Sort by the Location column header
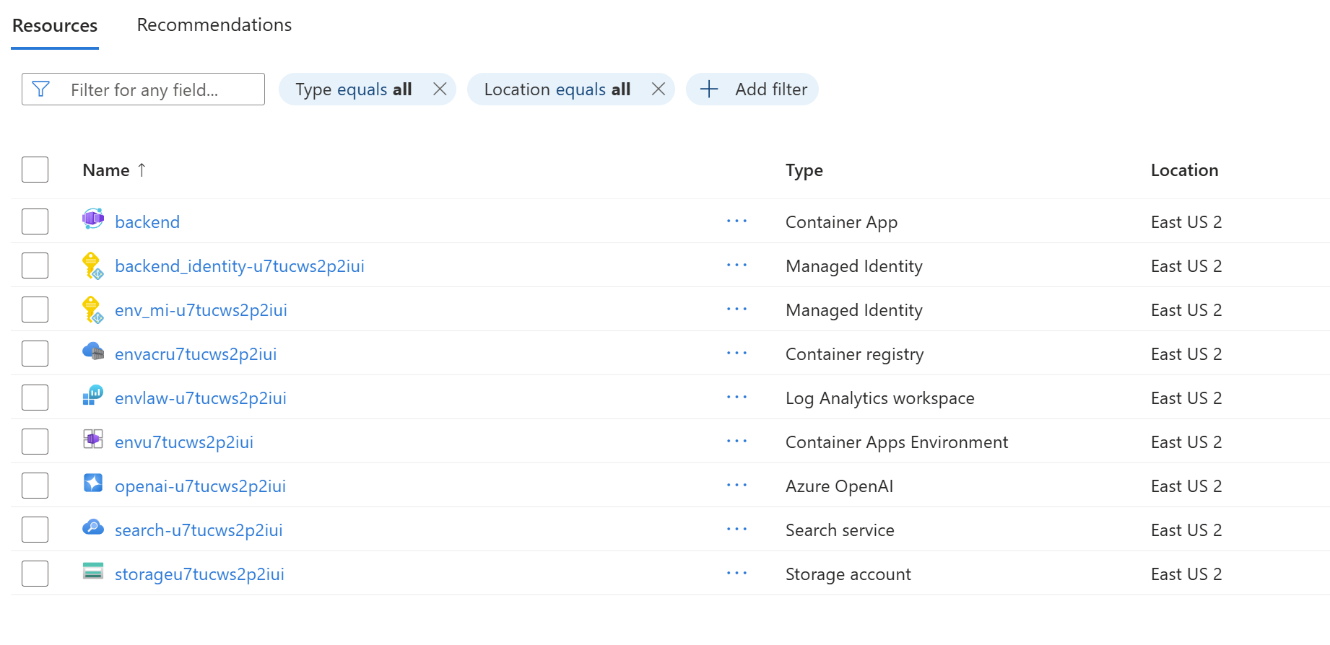 tap(1184, 170)
